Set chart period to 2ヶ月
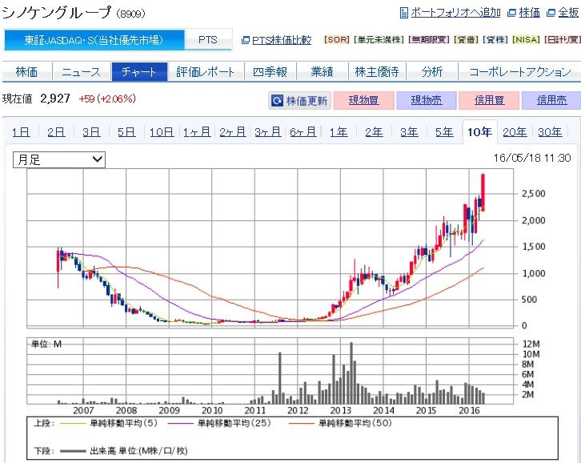The image size is (581, 463). coord(232,132)
